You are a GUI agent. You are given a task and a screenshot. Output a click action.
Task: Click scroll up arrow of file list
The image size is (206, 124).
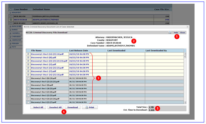coord(185,54)
